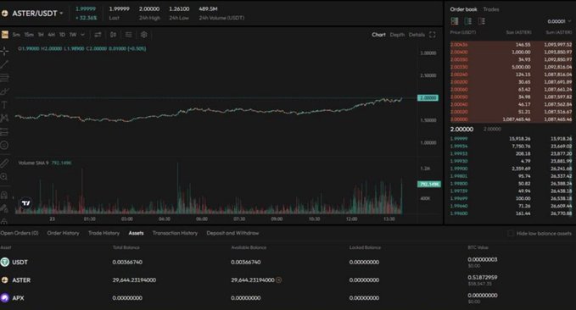Click USDT total balance 0.00366740
Screen dimensions: 576x310
127,262
